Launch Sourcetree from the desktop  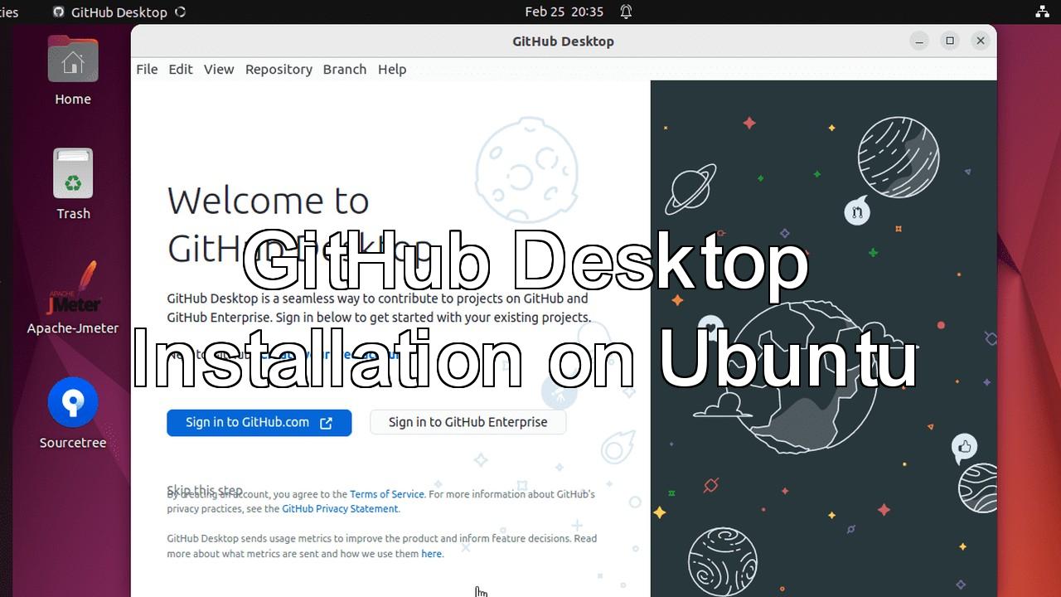[73, 412]
